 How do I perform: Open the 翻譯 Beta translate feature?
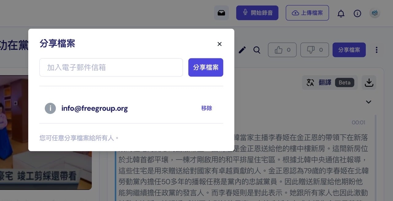coord(330,82)
